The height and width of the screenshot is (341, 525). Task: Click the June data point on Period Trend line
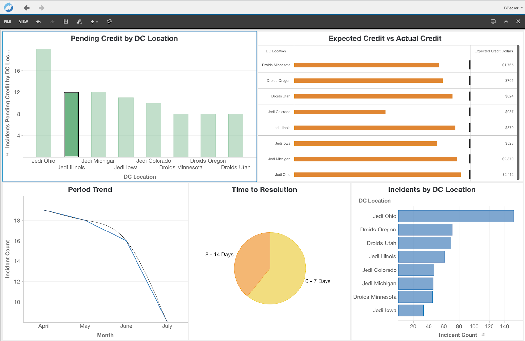click(x=126, y=241)
